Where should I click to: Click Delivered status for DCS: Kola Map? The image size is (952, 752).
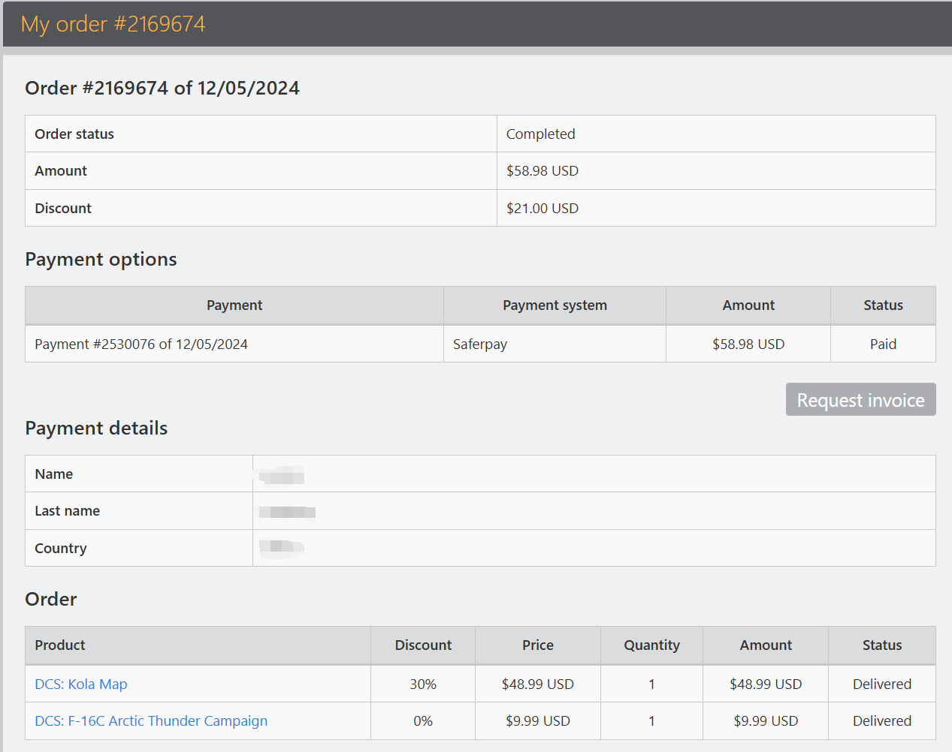[x=882, y=684]
